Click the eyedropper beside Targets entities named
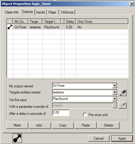This screenshot has width=135, height=144. pos(123,93)
